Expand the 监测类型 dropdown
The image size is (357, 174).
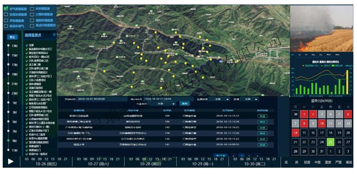tap(220, 99)
